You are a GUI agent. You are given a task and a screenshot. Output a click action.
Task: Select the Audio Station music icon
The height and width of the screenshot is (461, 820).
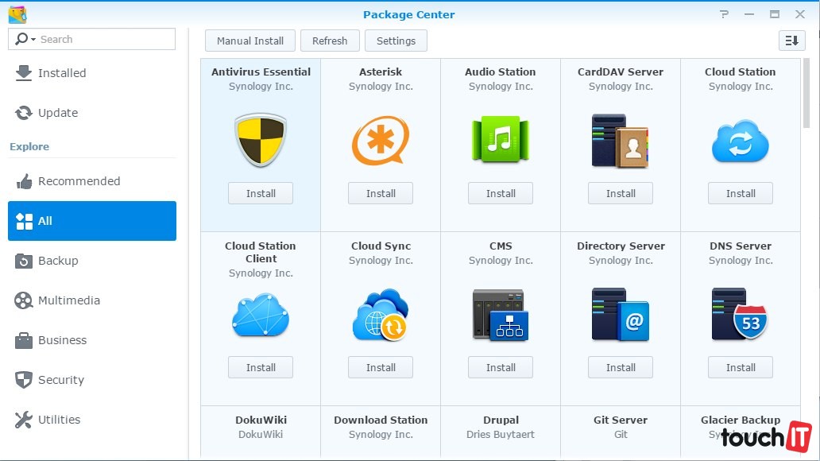[x=501, y=141]
